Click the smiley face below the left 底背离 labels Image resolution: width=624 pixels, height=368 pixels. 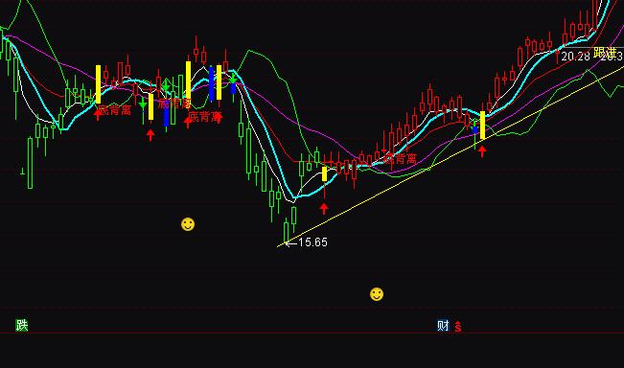[188, 224]
